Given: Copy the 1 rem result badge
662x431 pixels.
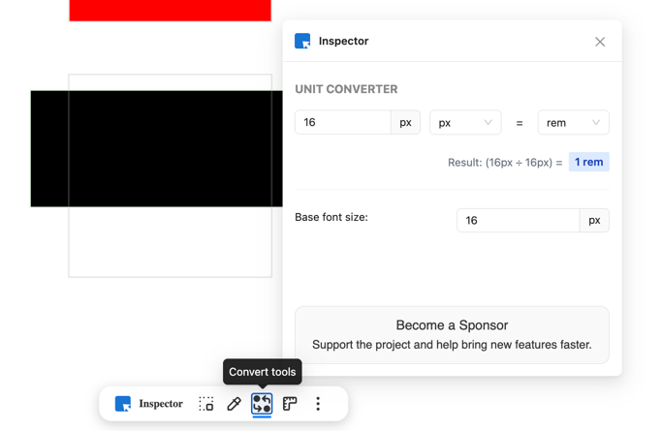Looking at the screenshot, I should point(589,162).
